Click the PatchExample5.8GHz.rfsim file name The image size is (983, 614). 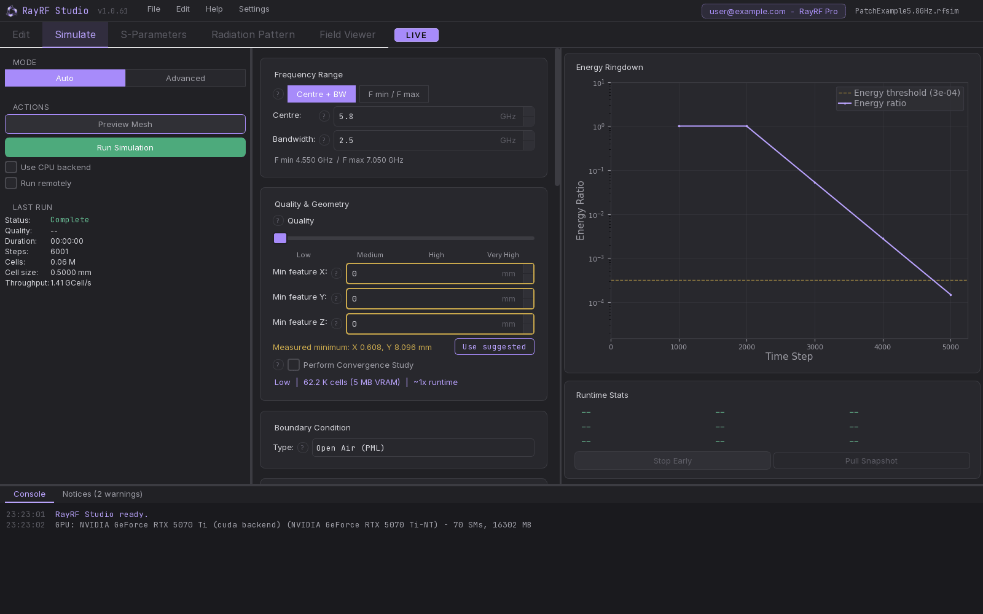(907, 11)
